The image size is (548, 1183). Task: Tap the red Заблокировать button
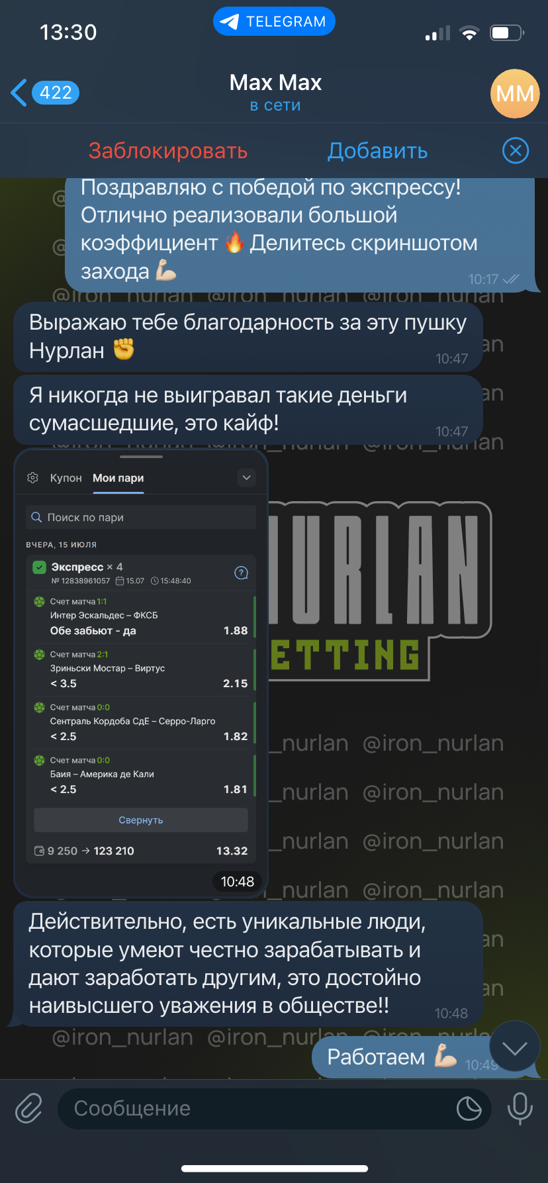click(168, 151)
